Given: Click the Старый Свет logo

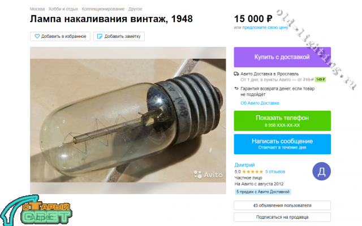Looking at the screenshot, I should [36, 211].
